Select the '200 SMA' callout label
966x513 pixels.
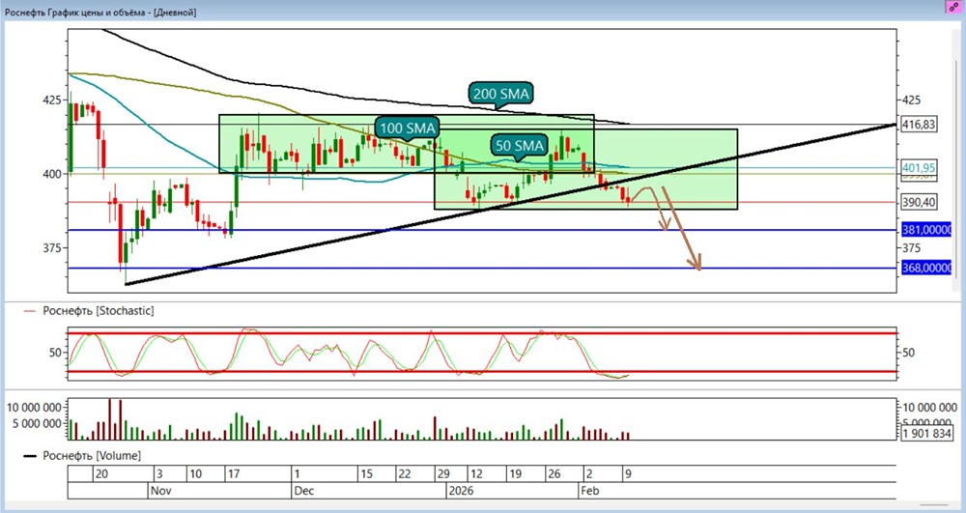(500, 95)
